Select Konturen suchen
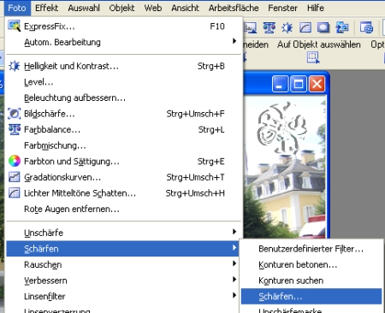Screen dimensions: 385x313 coord(311,281)
